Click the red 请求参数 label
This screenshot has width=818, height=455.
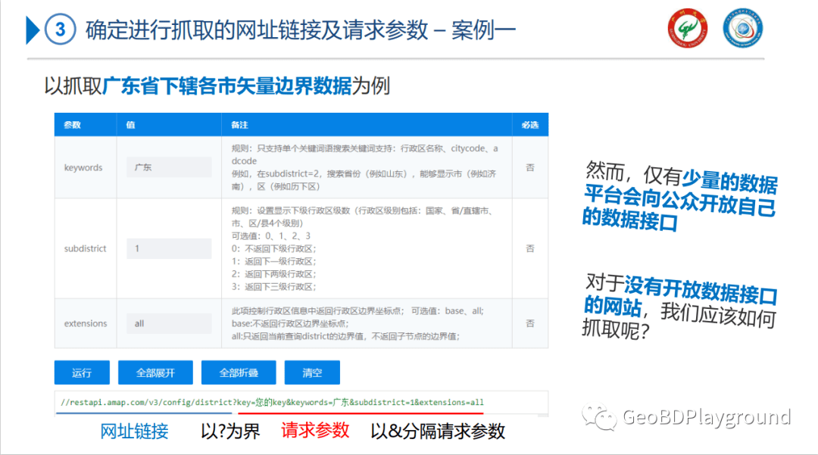pyautogui.click(x=315, y=430)
